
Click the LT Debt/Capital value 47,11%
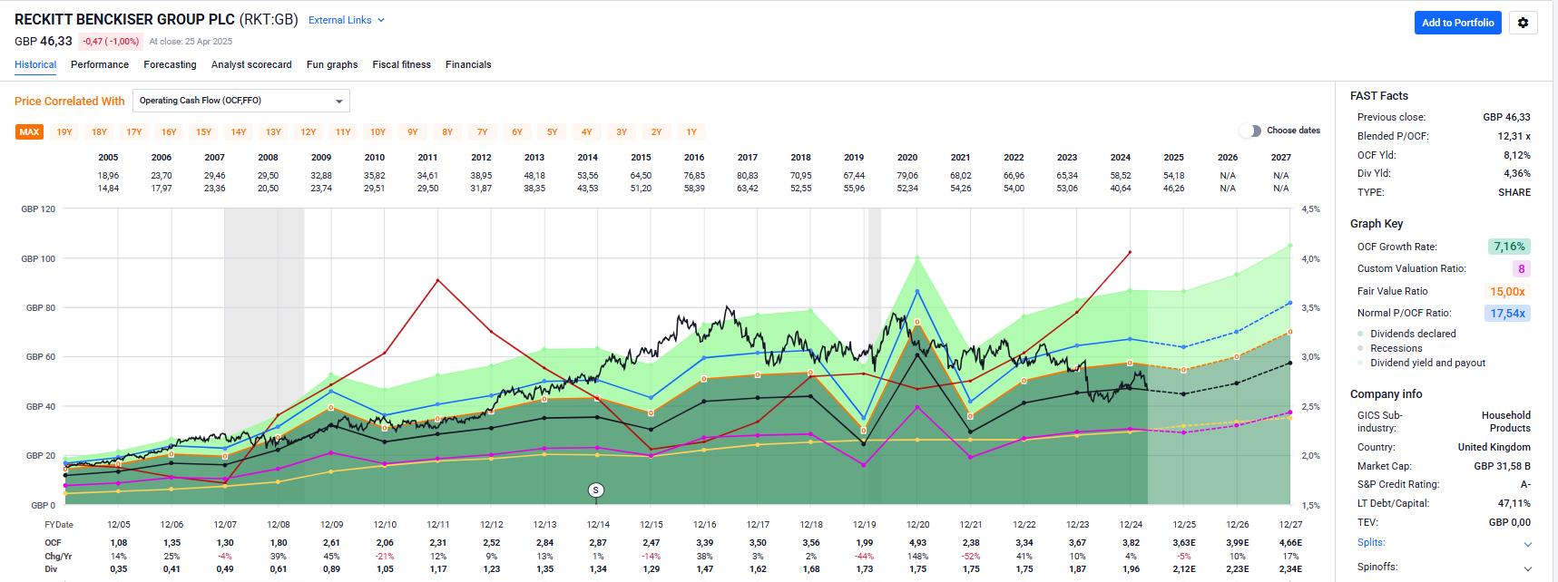[x=1514, y=504]
